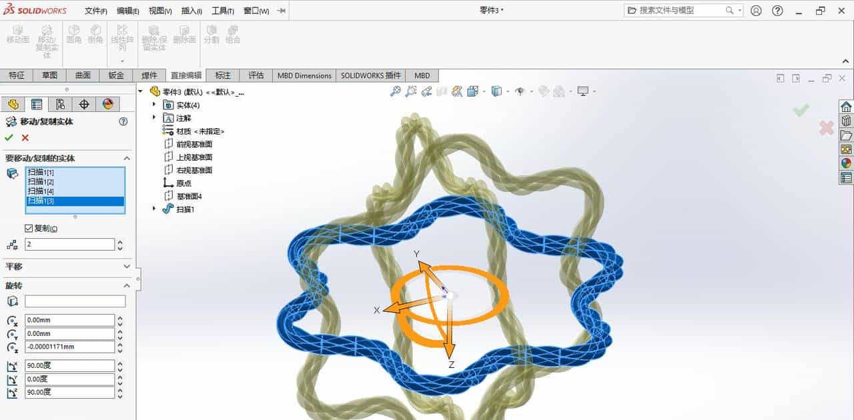Open the 插入 menu
The width and height of the screenshot is (854, 420).
tap(191, 11)
